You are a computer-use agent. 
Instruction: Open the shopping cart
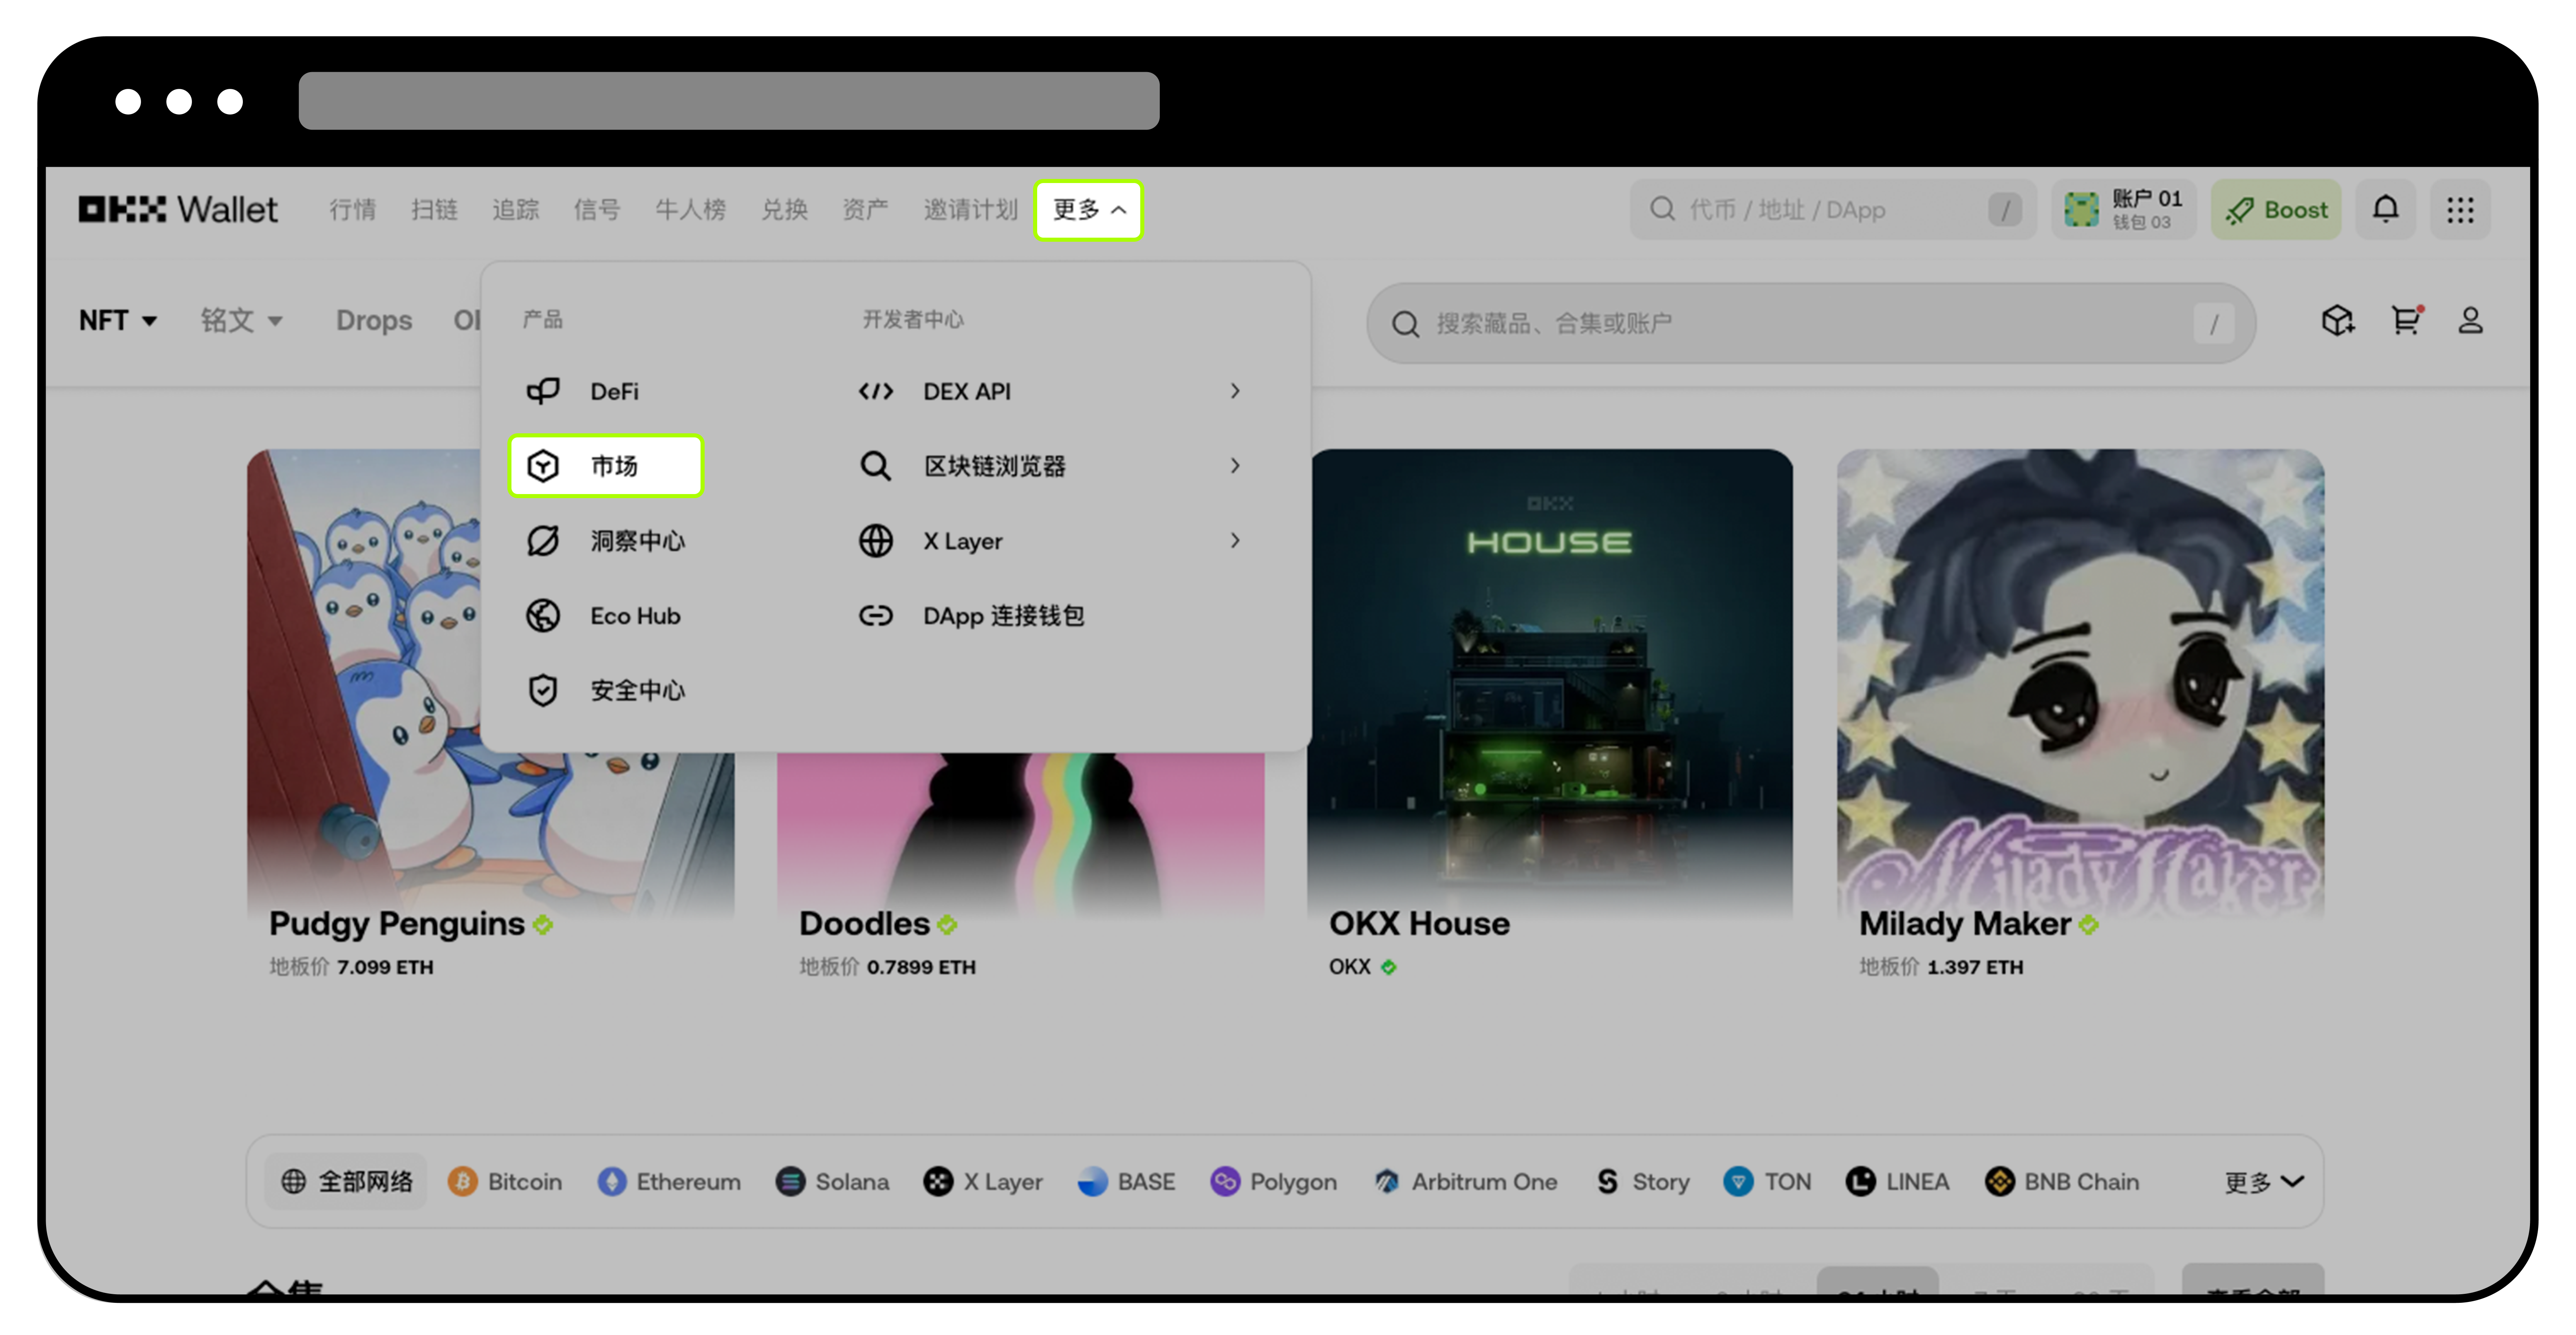[2406, 321]
